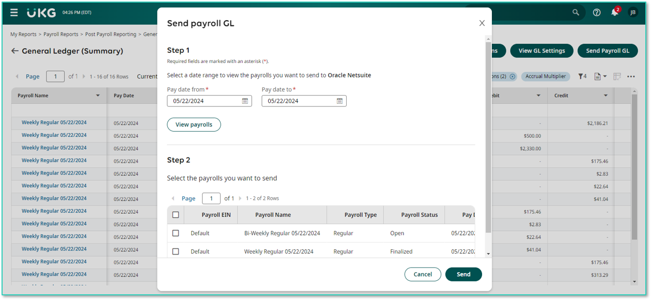Image resolution: width=651 pixels, height=300 pixels.
Task: Open calendar picker for Pay date to
Action: (339, 101)
